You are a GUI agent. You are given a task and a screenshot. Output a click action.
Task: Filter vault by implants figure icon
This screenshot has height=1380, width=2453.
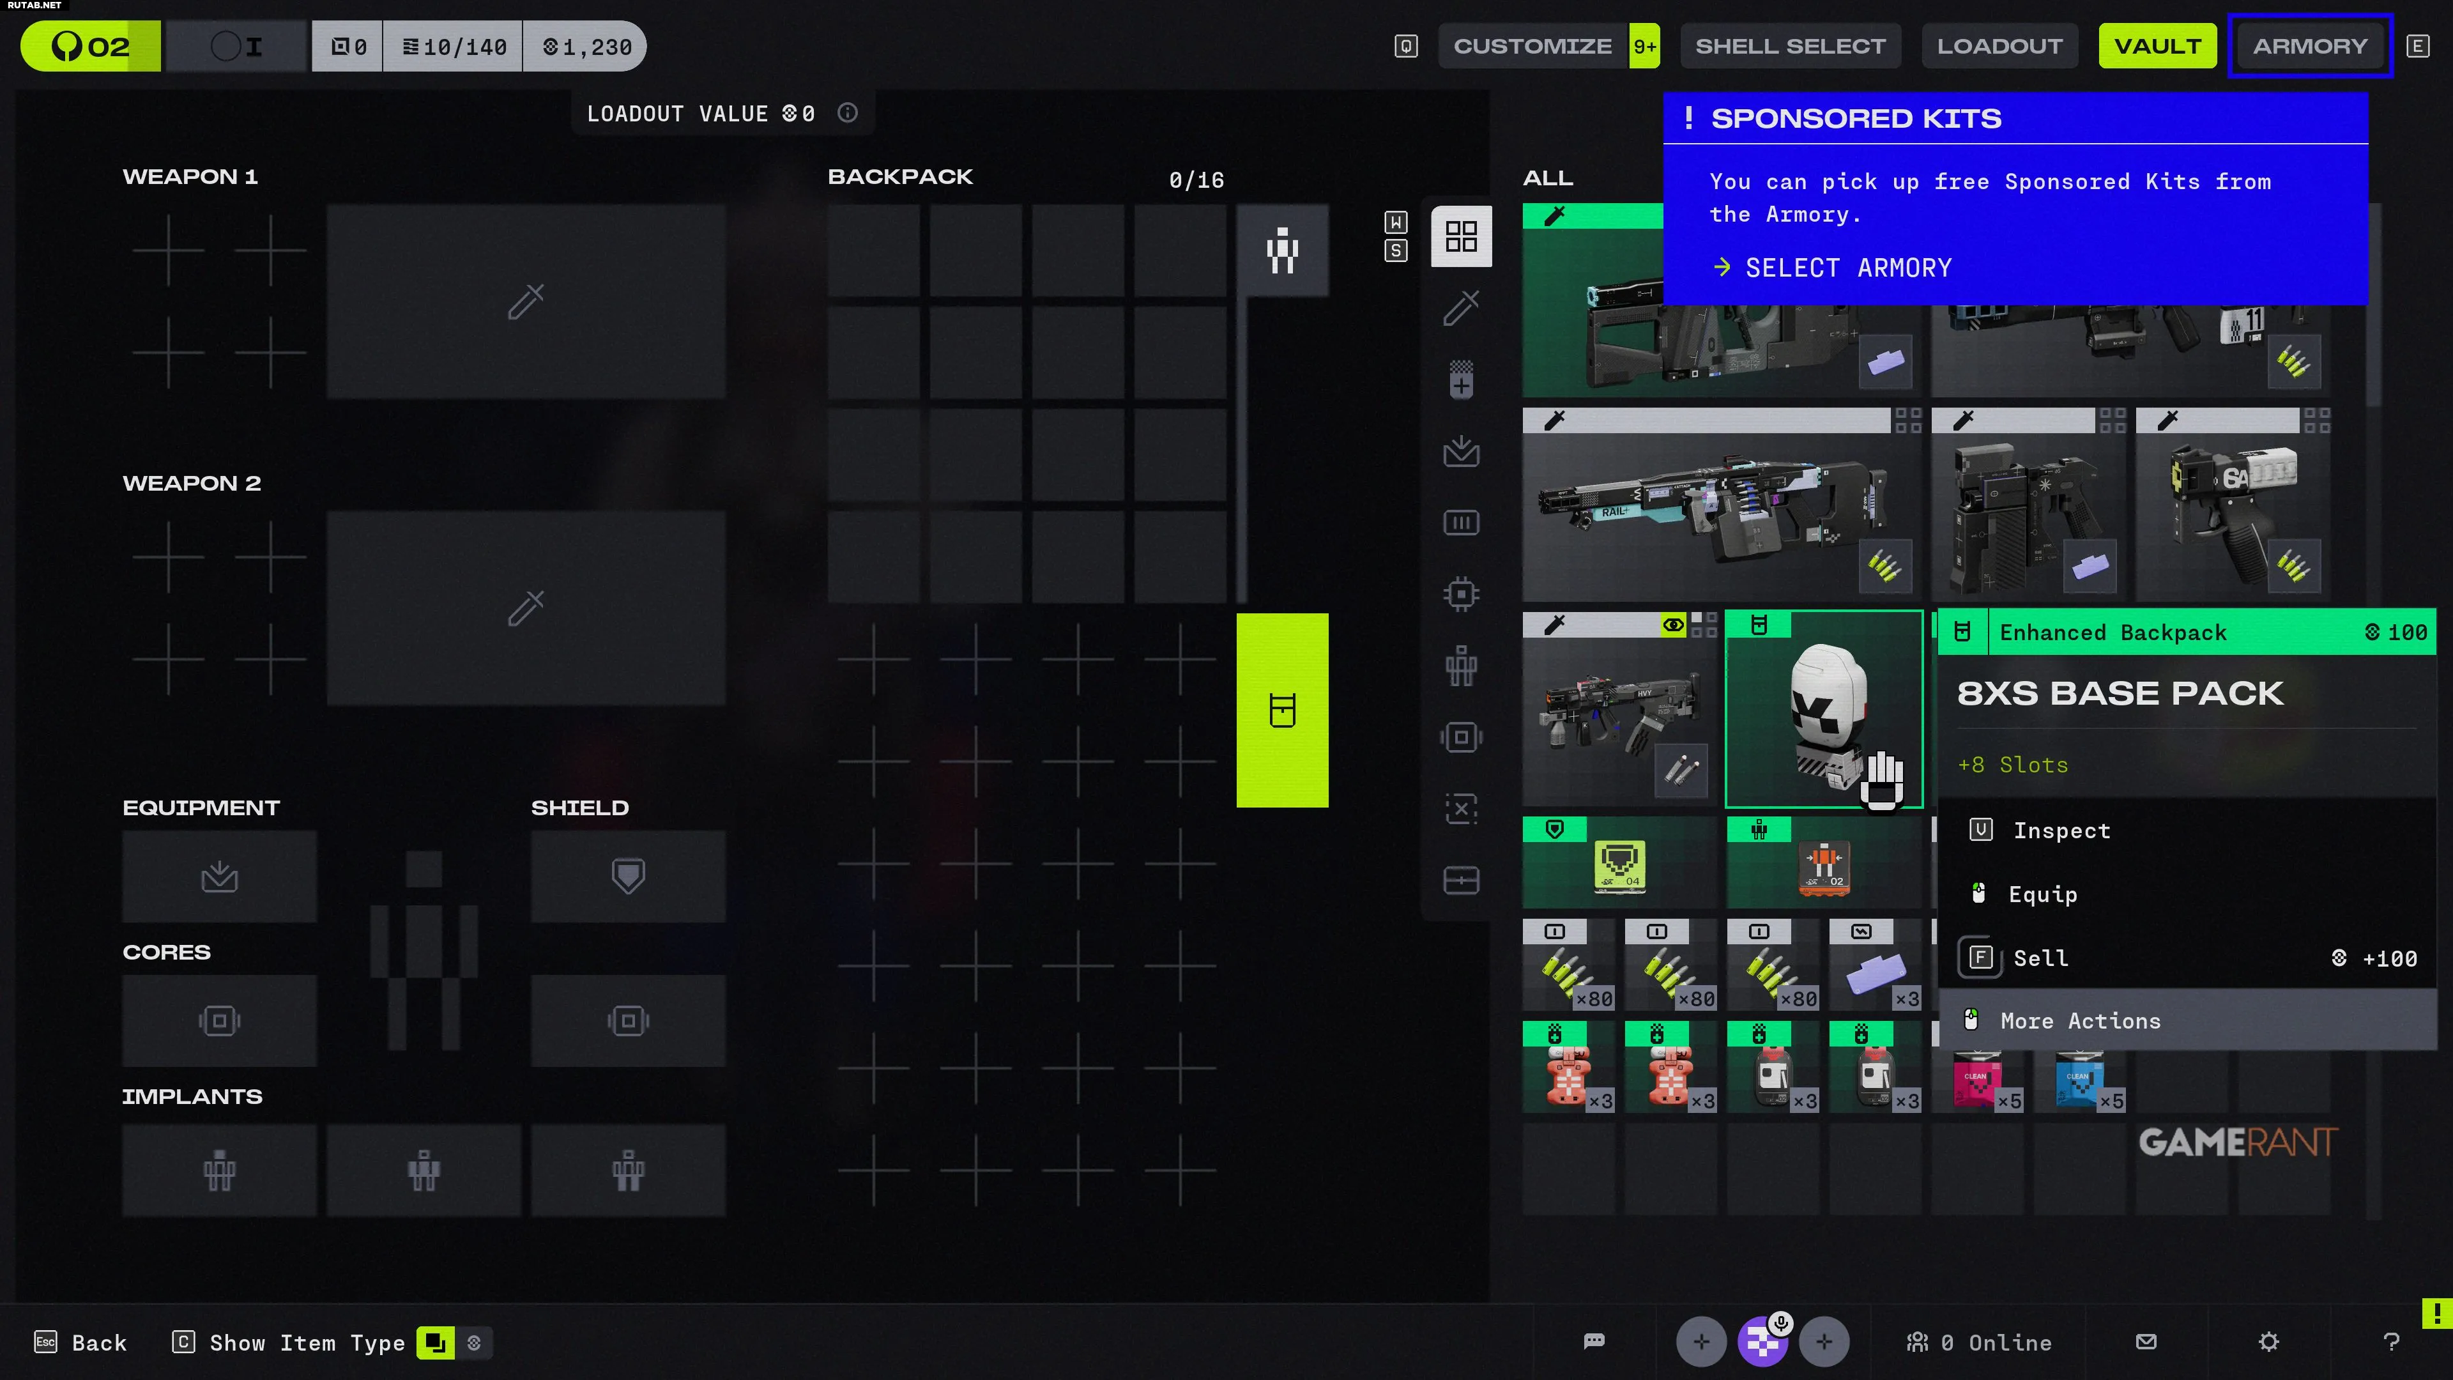pyautogui.click(x=1461, y=666)
